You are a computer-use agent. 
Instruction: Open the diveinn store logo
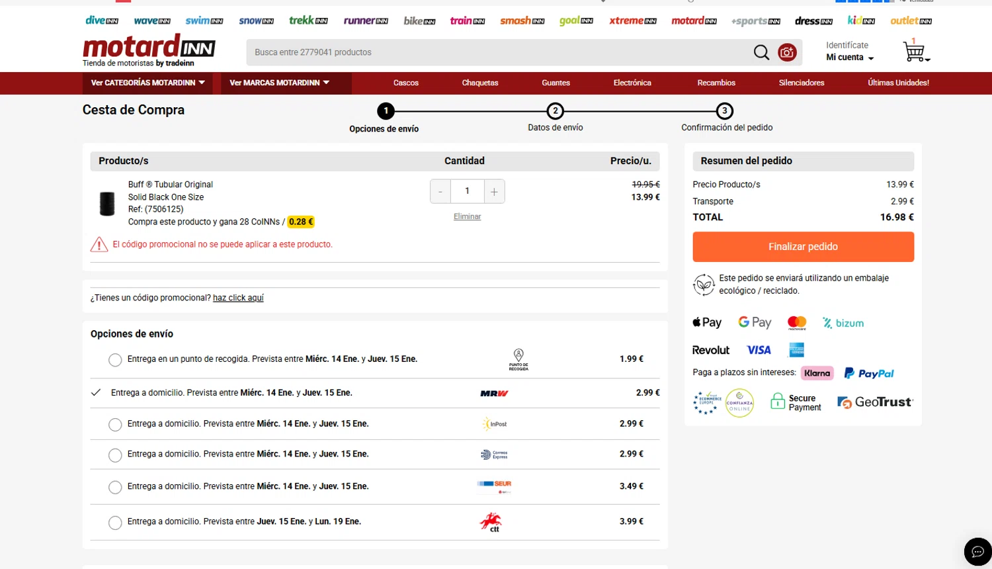[102, 21]
